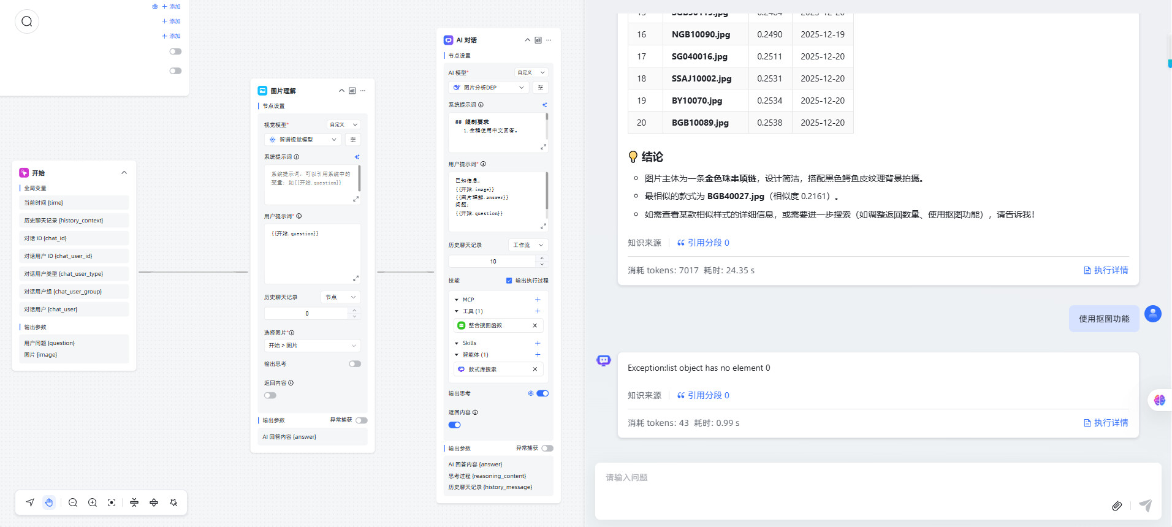Screen dimensions: 1172x527
Task: Increase AI 对话 history count stepper
Action: pyautogui.click(x=542, y=259)
